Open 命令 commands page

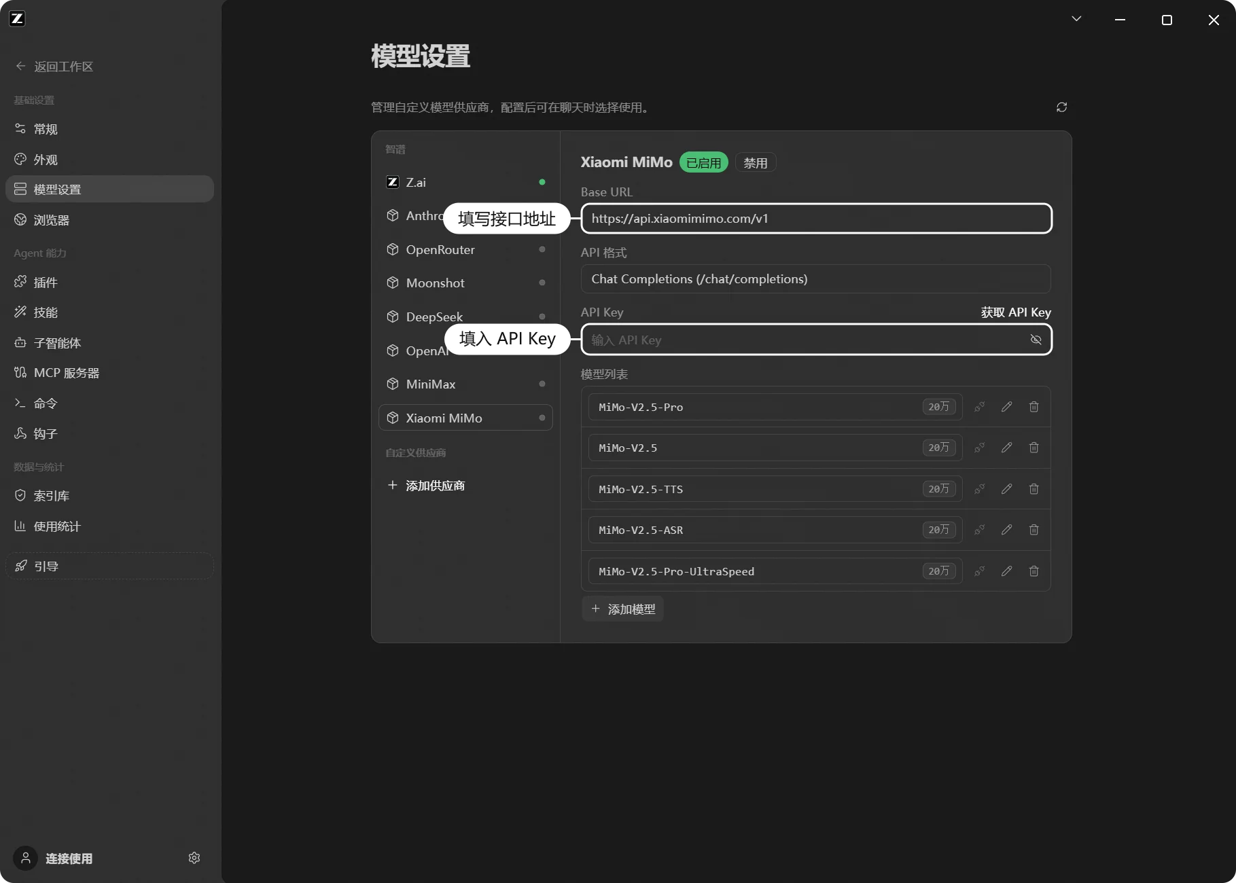click(109, 403)
